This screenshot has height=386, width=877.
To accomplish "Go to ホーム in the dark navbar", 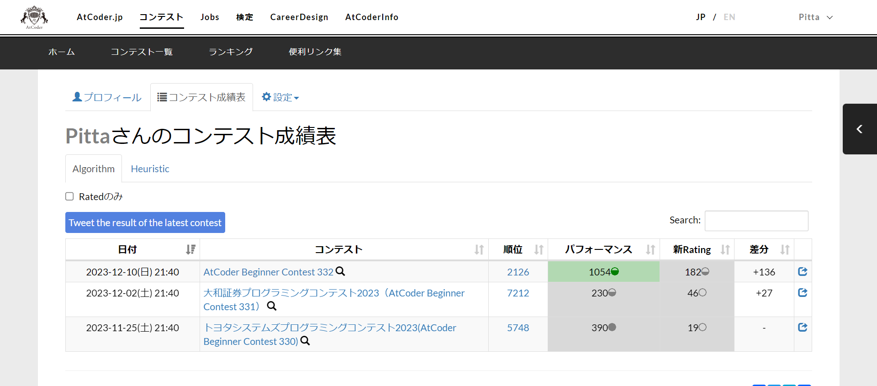I will [x=62, y=52].
